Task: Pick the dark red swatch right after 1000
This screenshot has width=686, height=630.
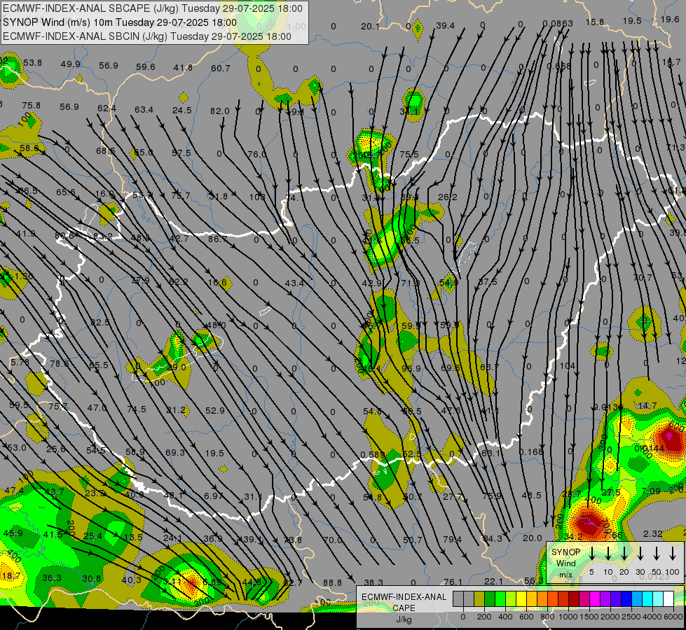Action: click(x=574, y=598)
